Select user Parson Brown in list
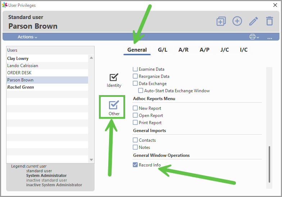282x197 pixels. (x=47, y=80)
